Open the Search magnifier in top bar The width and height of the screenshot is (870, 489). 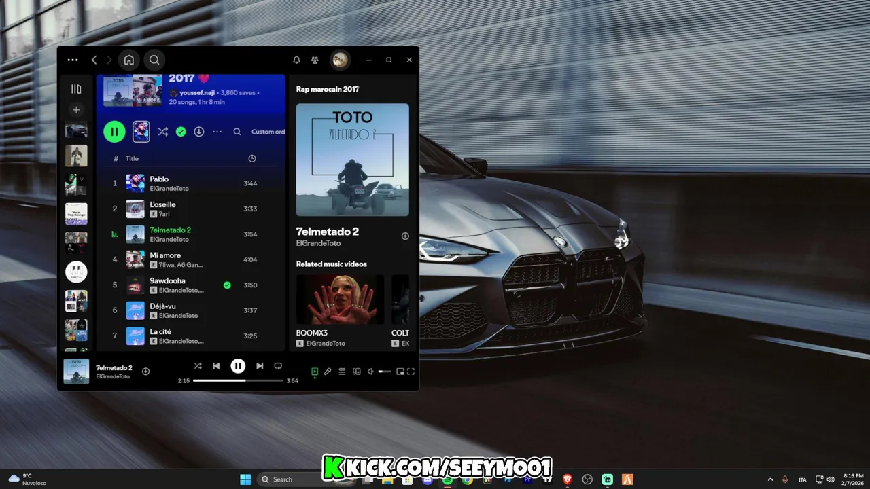154,60
